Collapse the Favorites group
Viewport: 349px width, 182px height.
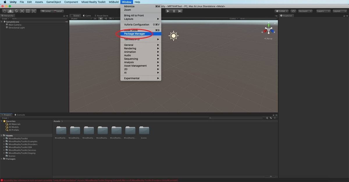2,121
